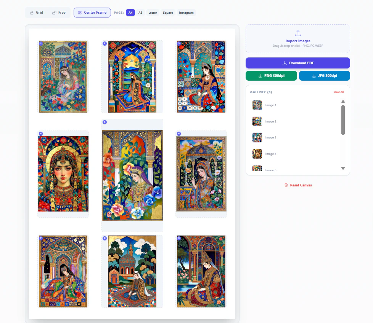Download the layout as PDF
Screen dimensions: 373x323
pyautogui.click(x=298, y=63)
